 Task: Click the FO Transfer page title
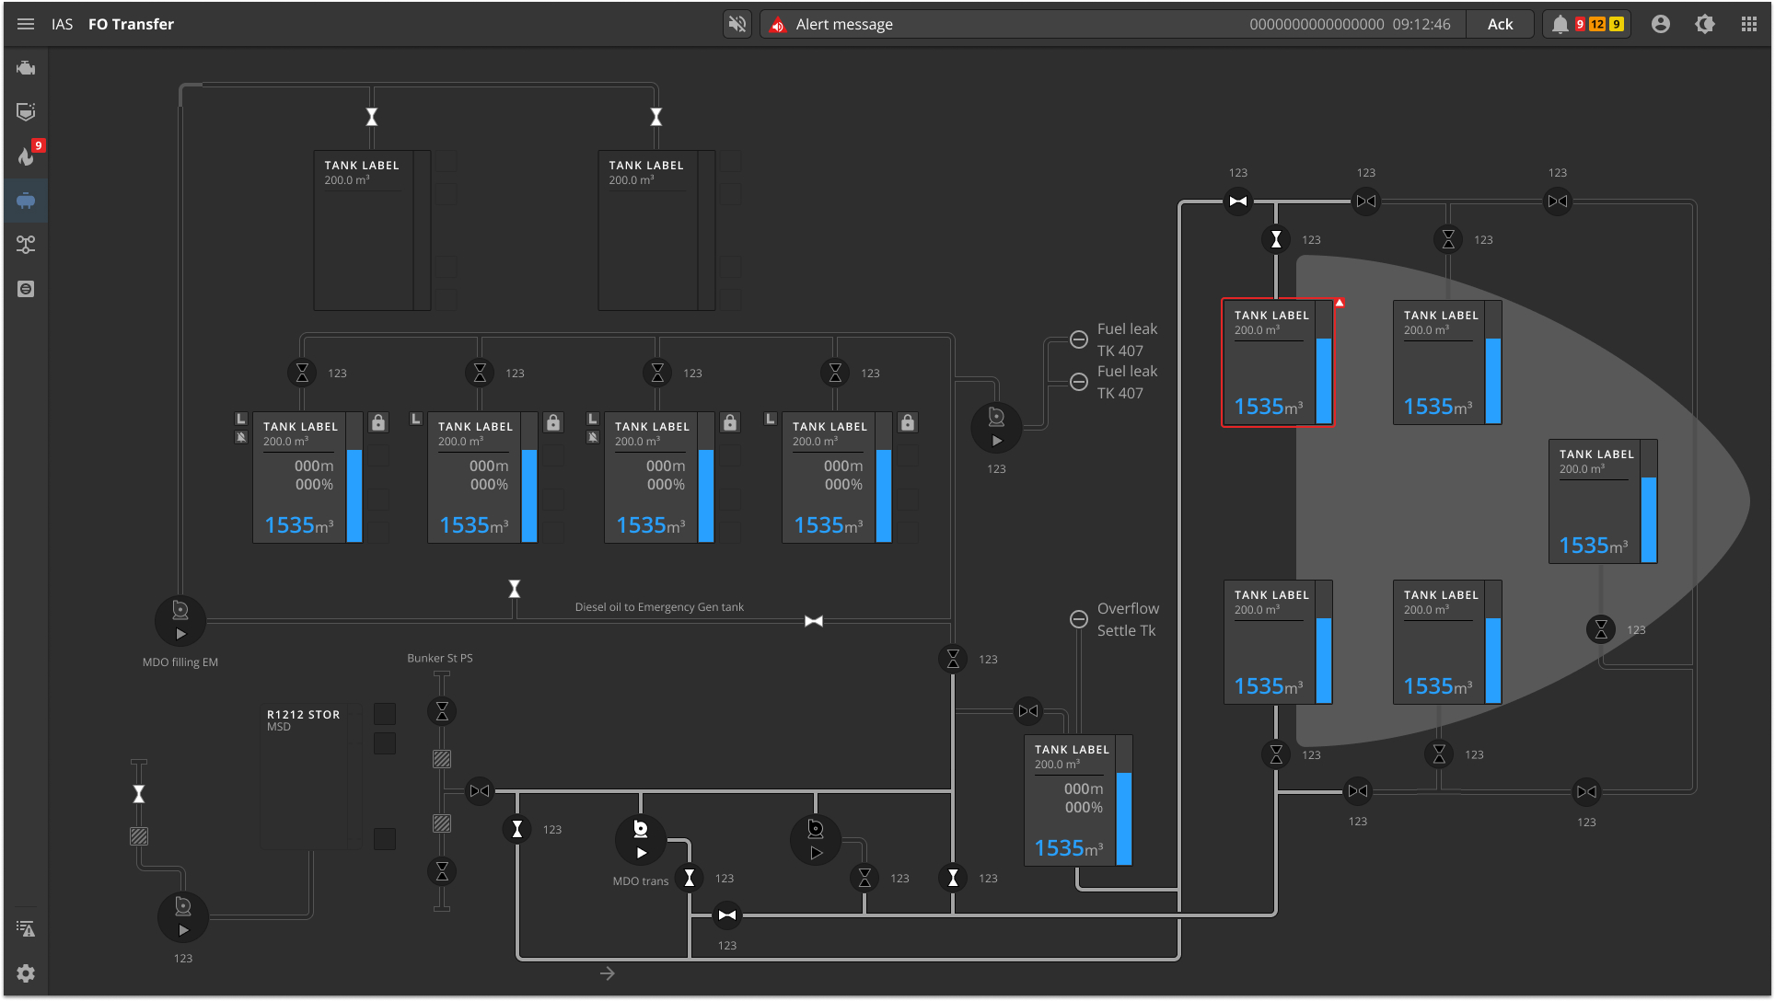tap(131, 24)
